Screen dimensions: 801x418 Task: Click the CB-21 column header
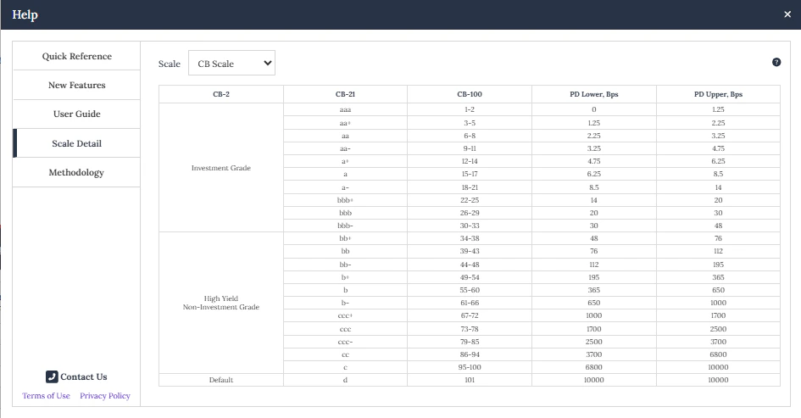pyautogui.click(x=345, y=94)
